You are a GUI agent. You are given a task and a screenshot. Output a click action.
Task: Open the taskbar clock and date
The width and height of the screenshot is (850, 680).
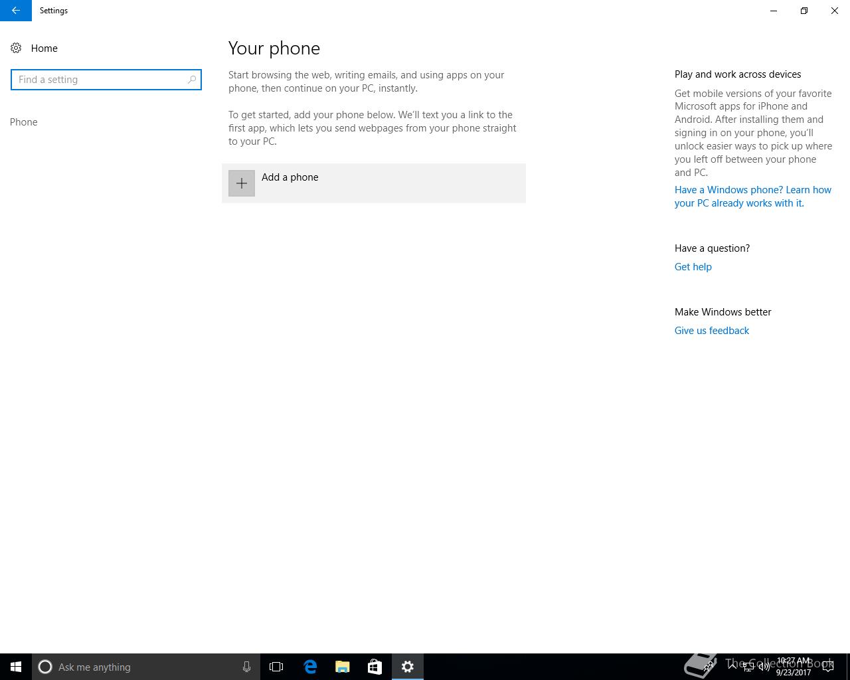(794, 667)
